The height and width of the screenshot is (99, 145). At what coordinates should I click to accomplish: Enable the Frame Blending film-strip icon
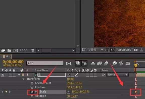[100, 63]
